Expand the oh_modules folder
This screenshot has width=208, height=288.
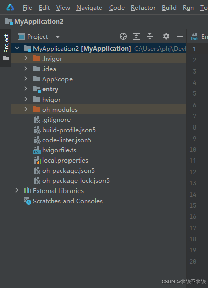click(x=26, y=109)
